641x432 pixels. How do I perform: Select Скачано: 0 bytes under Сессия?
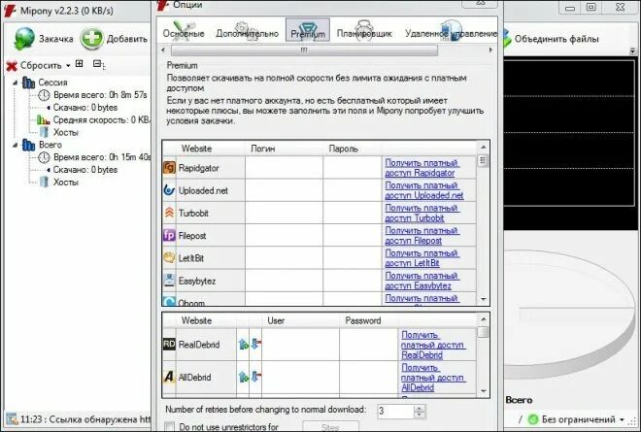pyautogui.click(x=85, y=108)
